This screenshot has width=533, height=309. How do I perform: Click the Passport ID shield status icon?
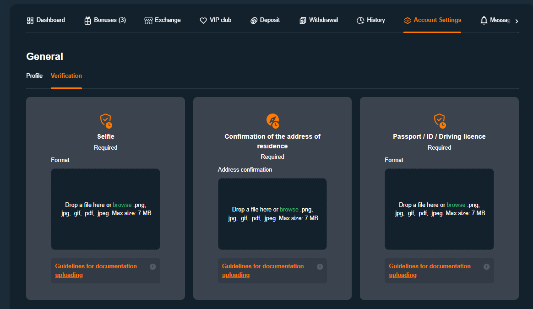[440, 121]
